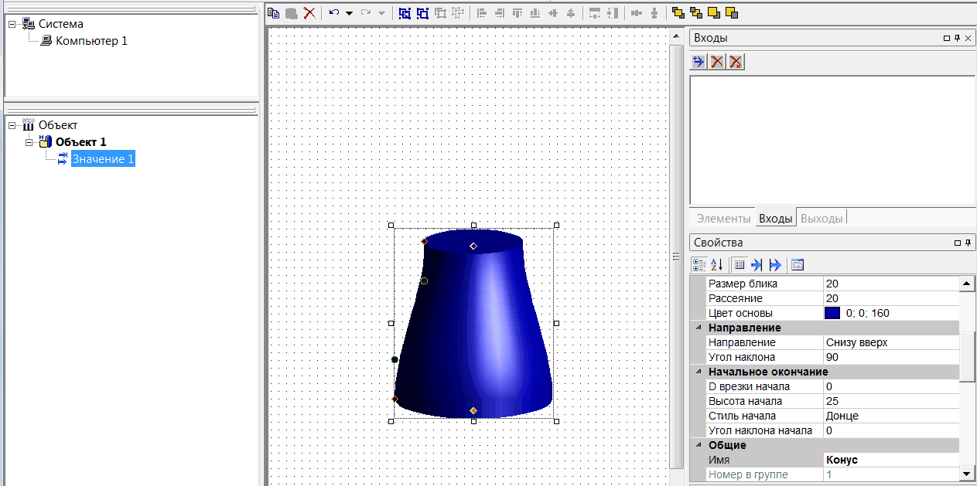This screenshot has width=977, height=486.
Task: Click the first blue arrow in Свойства toolbar
Action: coord(757,265)
